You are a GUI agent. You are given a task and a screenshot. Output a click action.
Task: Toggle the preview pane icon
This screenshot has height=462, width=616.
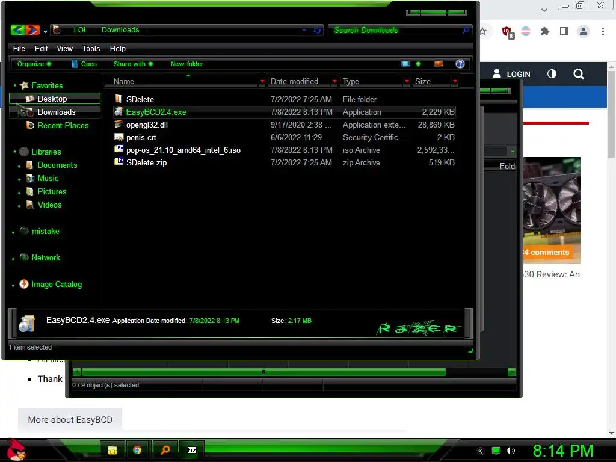[x=439, y=64]
